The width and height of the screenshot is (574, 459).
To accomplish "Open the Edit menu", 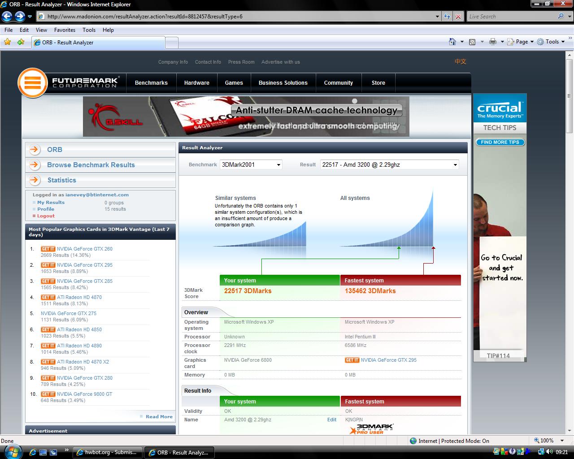I will tap(24, 30).
